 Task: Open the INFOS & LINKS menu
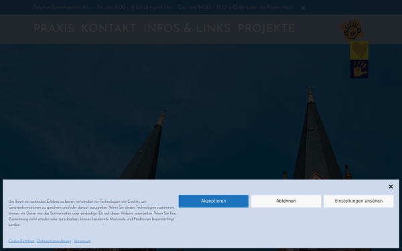[187, 28]
